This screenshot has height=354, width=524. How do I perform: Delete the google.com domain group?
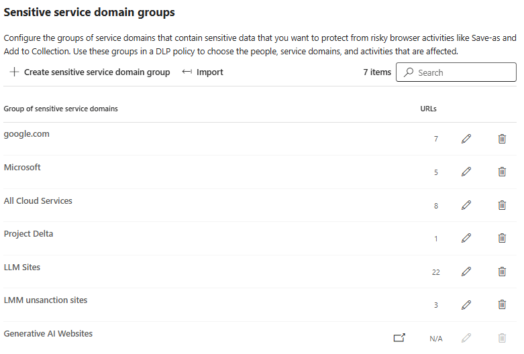pos(502,139)
